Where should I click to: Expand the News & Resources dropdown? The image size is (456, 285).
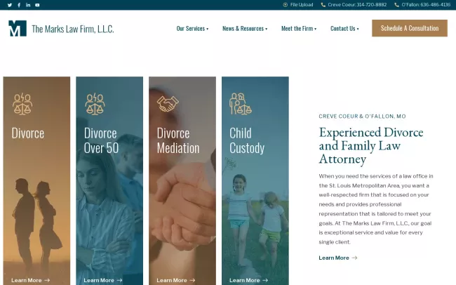tap(245, 29)
